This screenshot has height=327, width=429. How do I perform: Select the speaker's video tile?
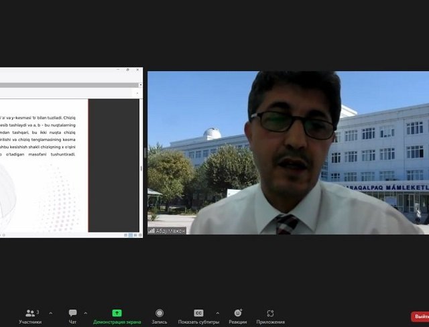tap(288, 153)
